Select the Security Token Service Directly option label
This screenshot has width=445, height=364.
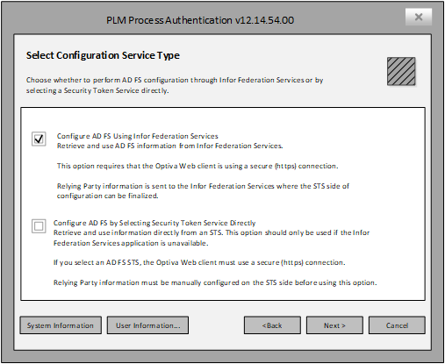point(154,223)
